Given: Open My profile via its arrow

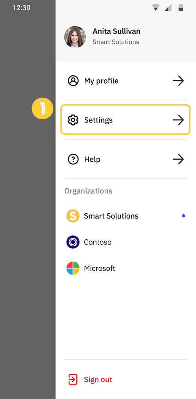Looking at the screenshot, I should click(178, 81).
